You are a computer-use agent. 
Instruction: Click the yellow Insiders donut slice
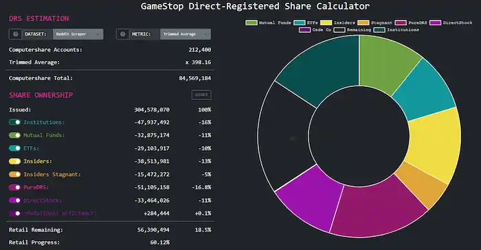(436, 142)
